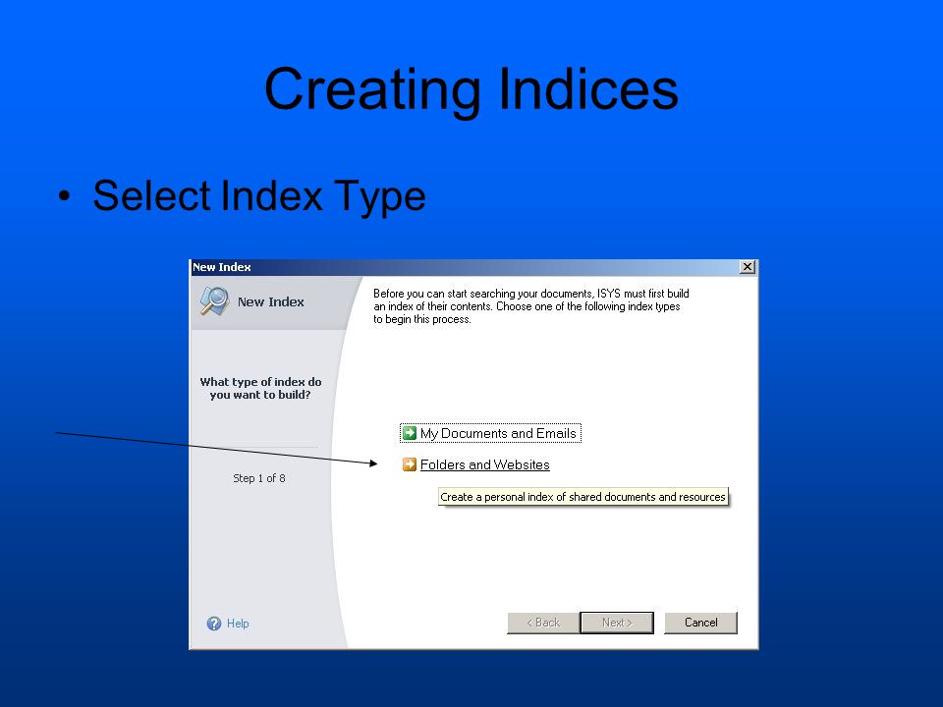
Task: Click the tooltip 'Create a personal index of shared documents'
Action: [x=582, y=497]
